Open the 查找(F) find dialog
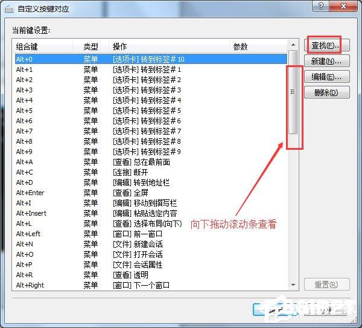Viewport: 362px width, 328px height. (x=326, y=45)
